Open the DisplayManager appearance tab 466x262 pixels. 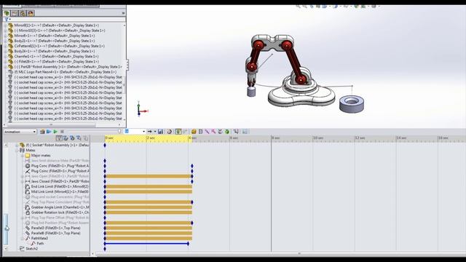coord(31,13)
